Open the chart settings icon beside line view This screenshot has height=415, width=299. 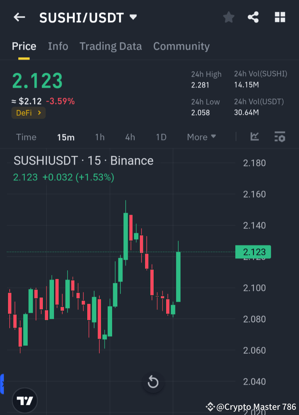(x=280, y=137)
